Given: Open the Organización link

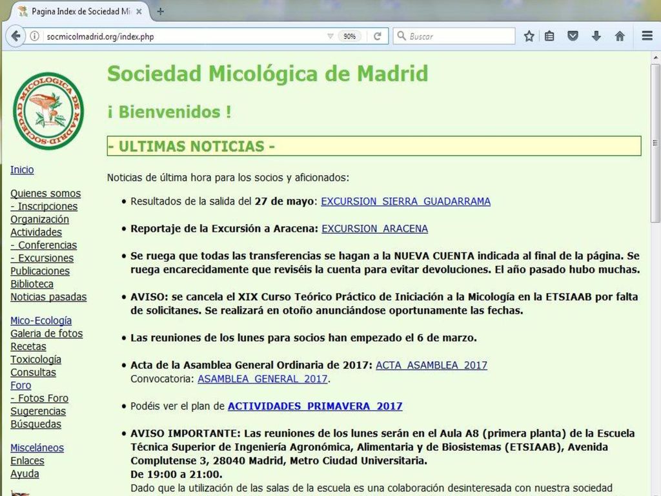Looking at the screenshot, I should pos(39,220).
